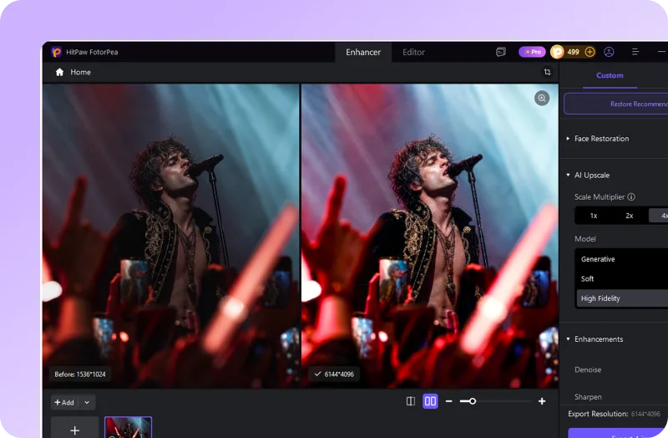Open the user account profile icon
Image resolution: width=668 pixels, height=438 pixels.
click(x=610, y=52)
